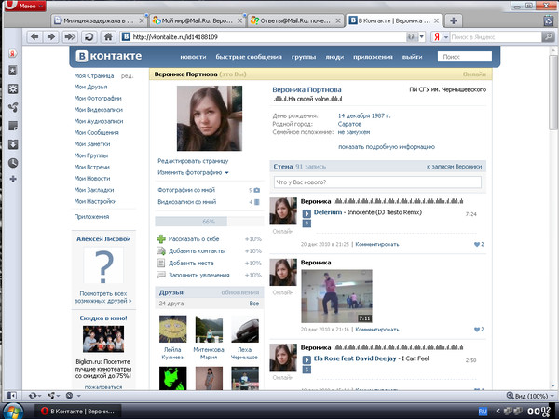The image size is (559, 419).
Task: Open Видеозаписи со мной film icon
Action: coord(257,202)
